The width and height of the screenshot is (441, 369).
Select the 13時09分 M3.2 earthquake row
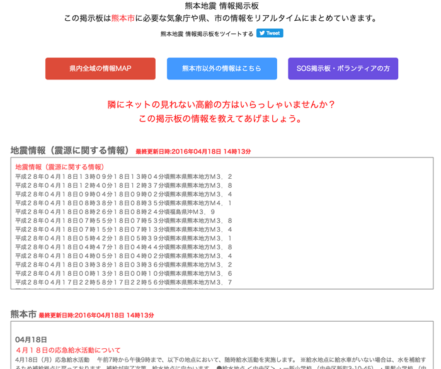(123, 177)
